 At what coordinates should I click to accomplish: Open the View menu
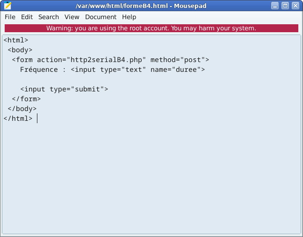(72, 17)
